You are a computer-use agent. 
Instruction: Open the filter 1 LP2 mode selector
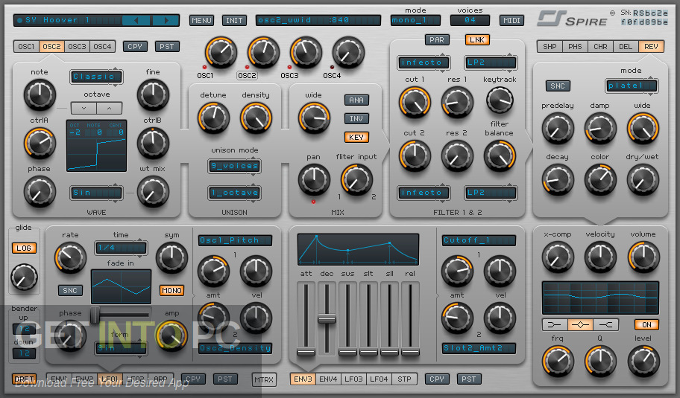click(x=491, y=62)
